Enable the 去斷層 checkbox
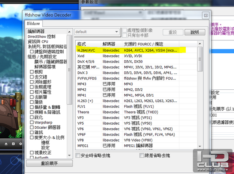Screen dimensions: 234x174 pyautogui.click(x=32, y=97)
